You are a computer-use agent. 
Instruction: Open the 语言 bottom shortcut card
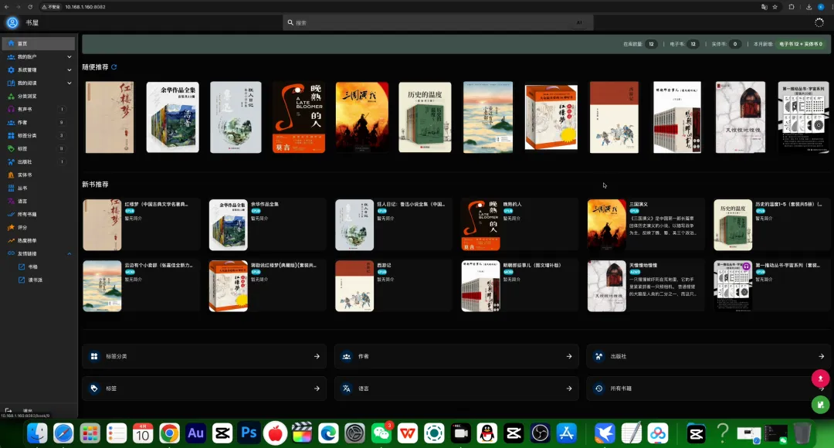456,389
